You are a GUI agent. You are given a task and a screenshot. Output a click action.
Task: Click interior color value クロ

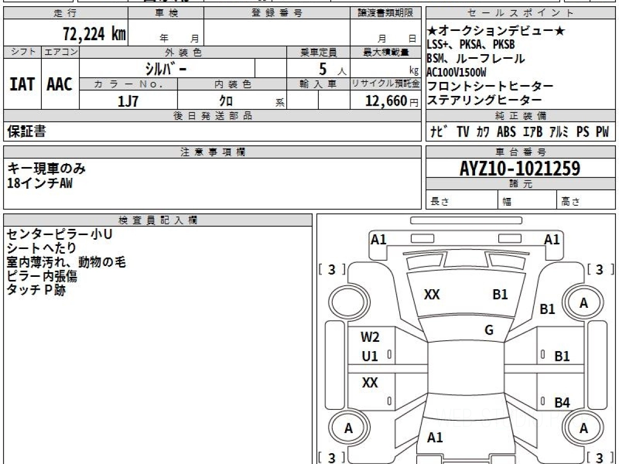225,101
